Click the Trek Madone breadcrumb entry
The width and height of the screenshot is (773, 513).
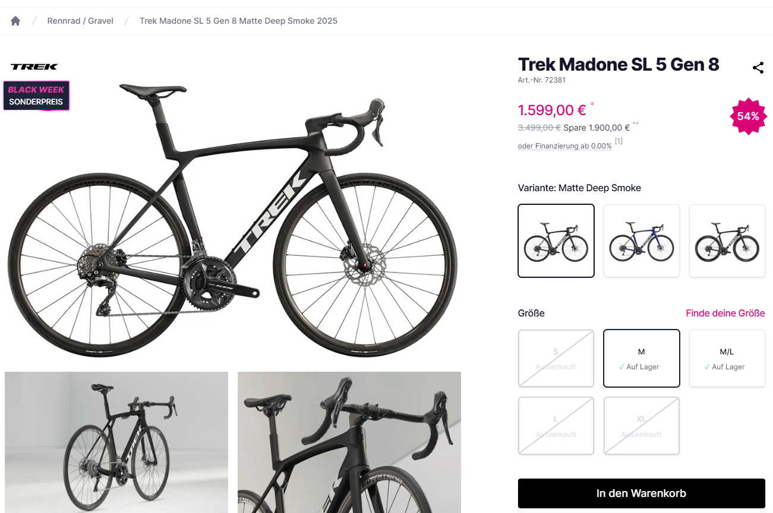pyautogui.click(x=238, y=21)
